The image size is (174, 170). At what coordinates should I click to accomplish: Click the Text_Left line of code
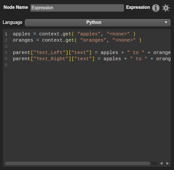[92, 53]
